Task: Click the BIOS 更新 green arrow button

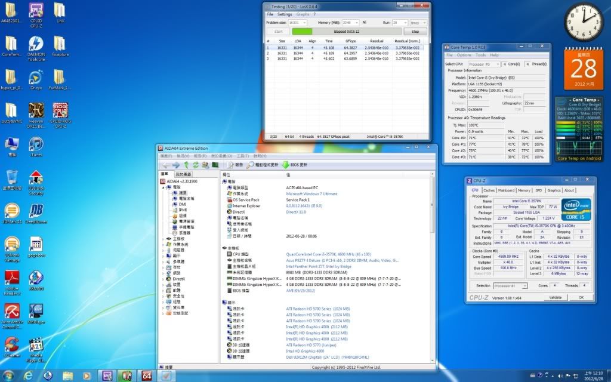Action: (x=295, y=165)
